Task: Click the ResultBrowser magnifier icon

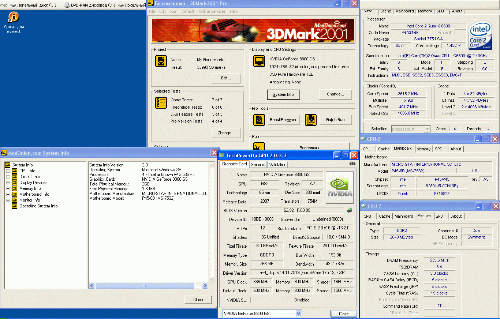Action: pos(259,120)
